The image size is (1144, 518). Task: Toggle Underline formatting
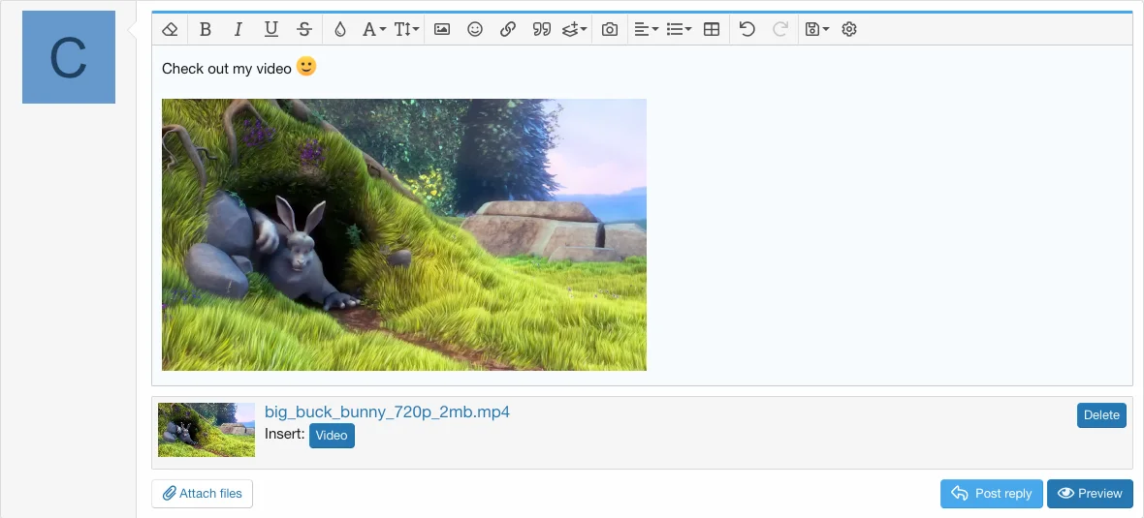coord(271,29)
